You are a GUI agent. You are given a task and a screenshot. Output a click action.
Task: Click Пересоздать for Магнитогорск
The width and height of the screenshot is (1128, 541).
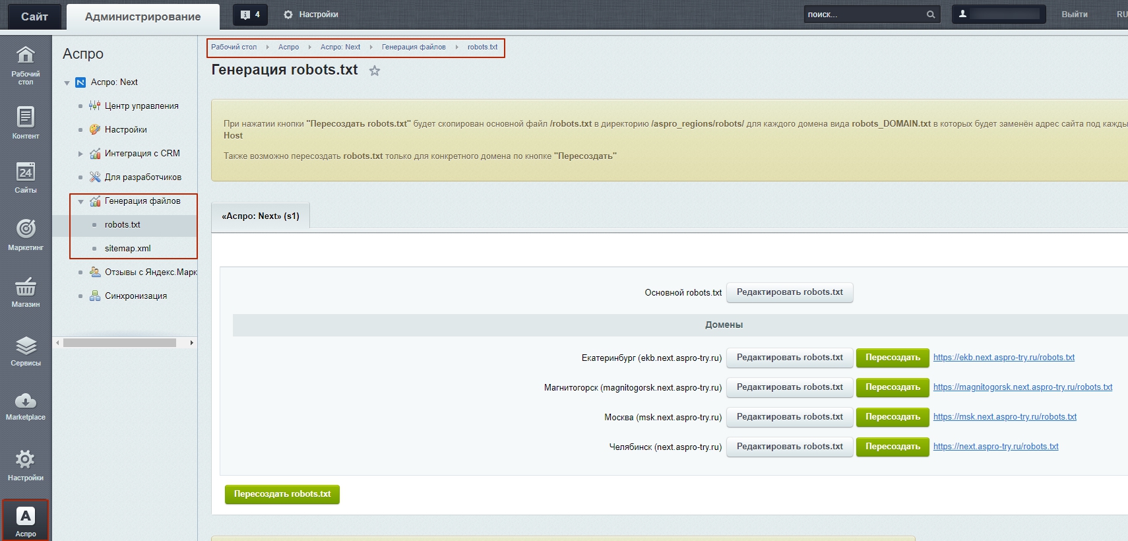(893, 387)
